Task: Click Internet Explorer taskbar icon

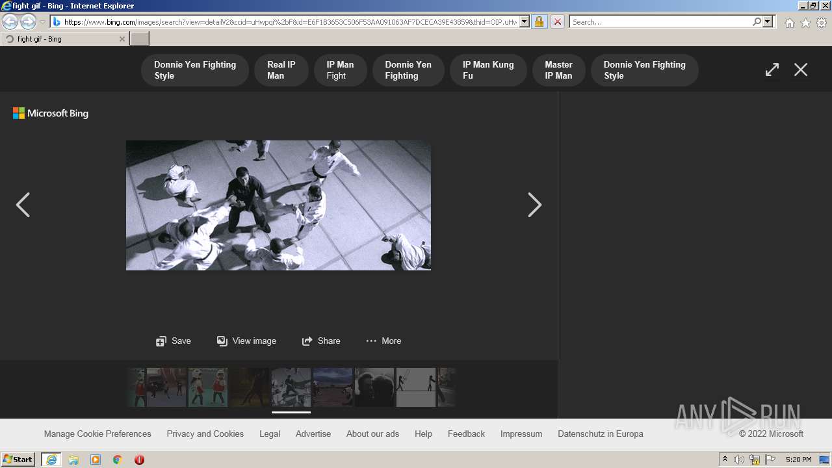Action: (51, 460)
